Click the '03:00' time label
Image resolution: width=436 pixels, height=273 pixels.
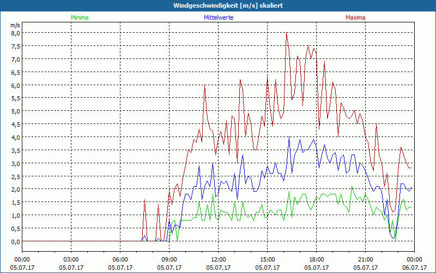[71, 260]
